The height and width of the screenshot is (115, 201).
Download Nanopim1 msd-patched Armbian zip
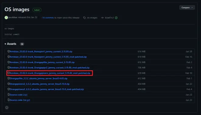coord(48,57)
